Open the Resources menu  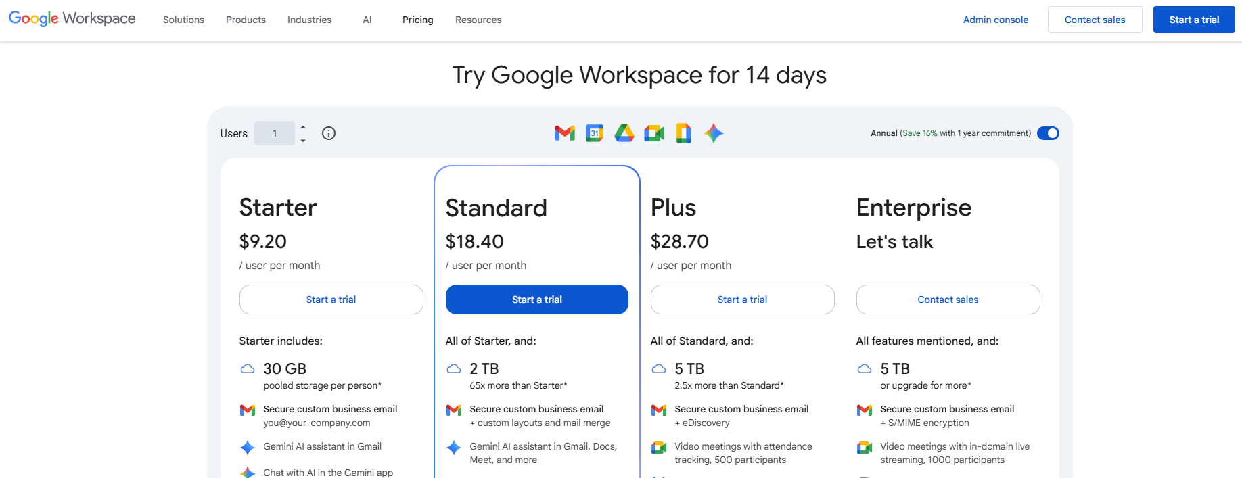tap(478, 20)
